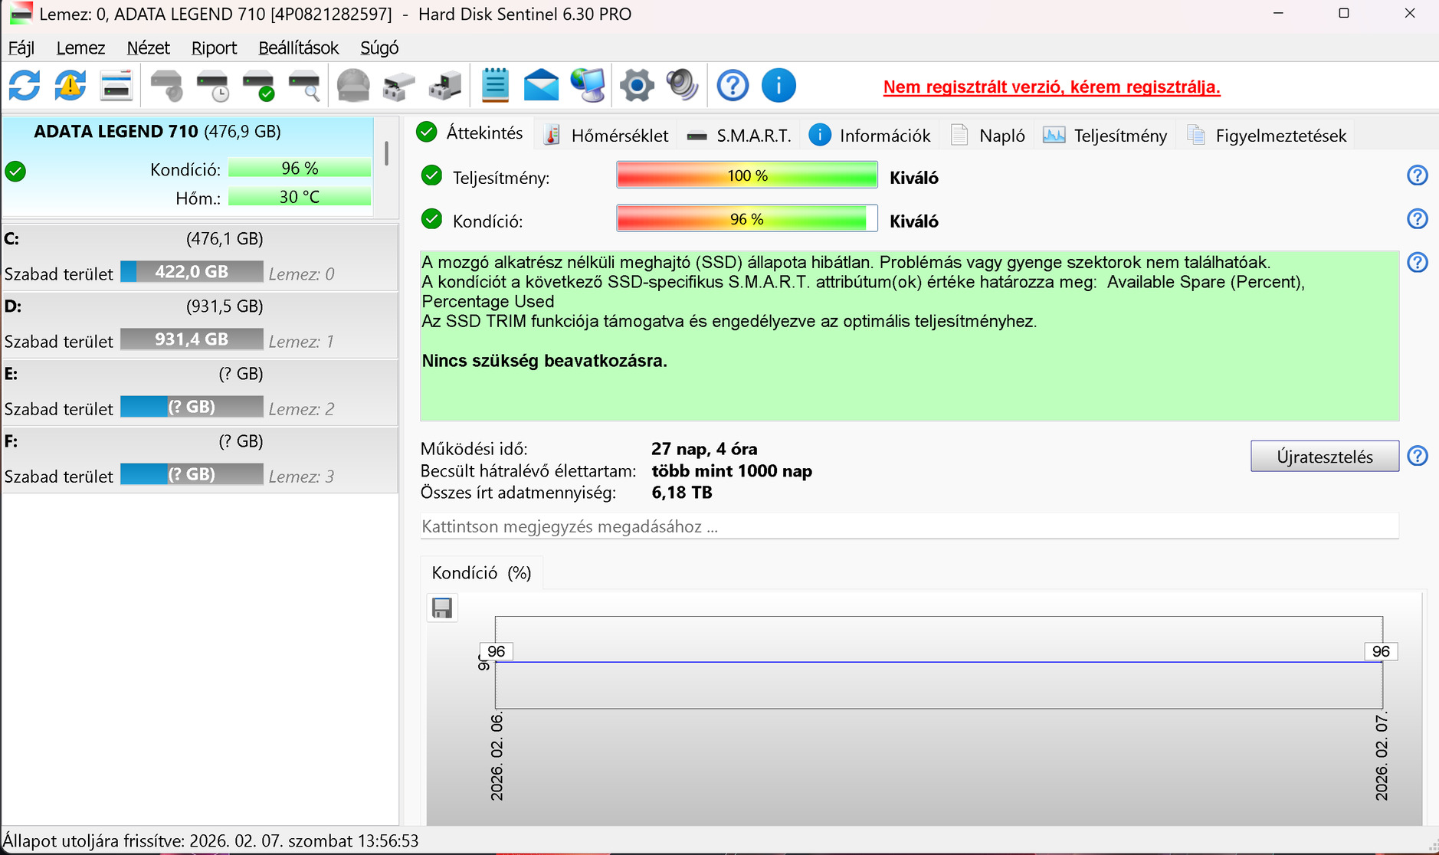Click help icon beside green status text
1439x855 pixels.
coord(1418,263)
